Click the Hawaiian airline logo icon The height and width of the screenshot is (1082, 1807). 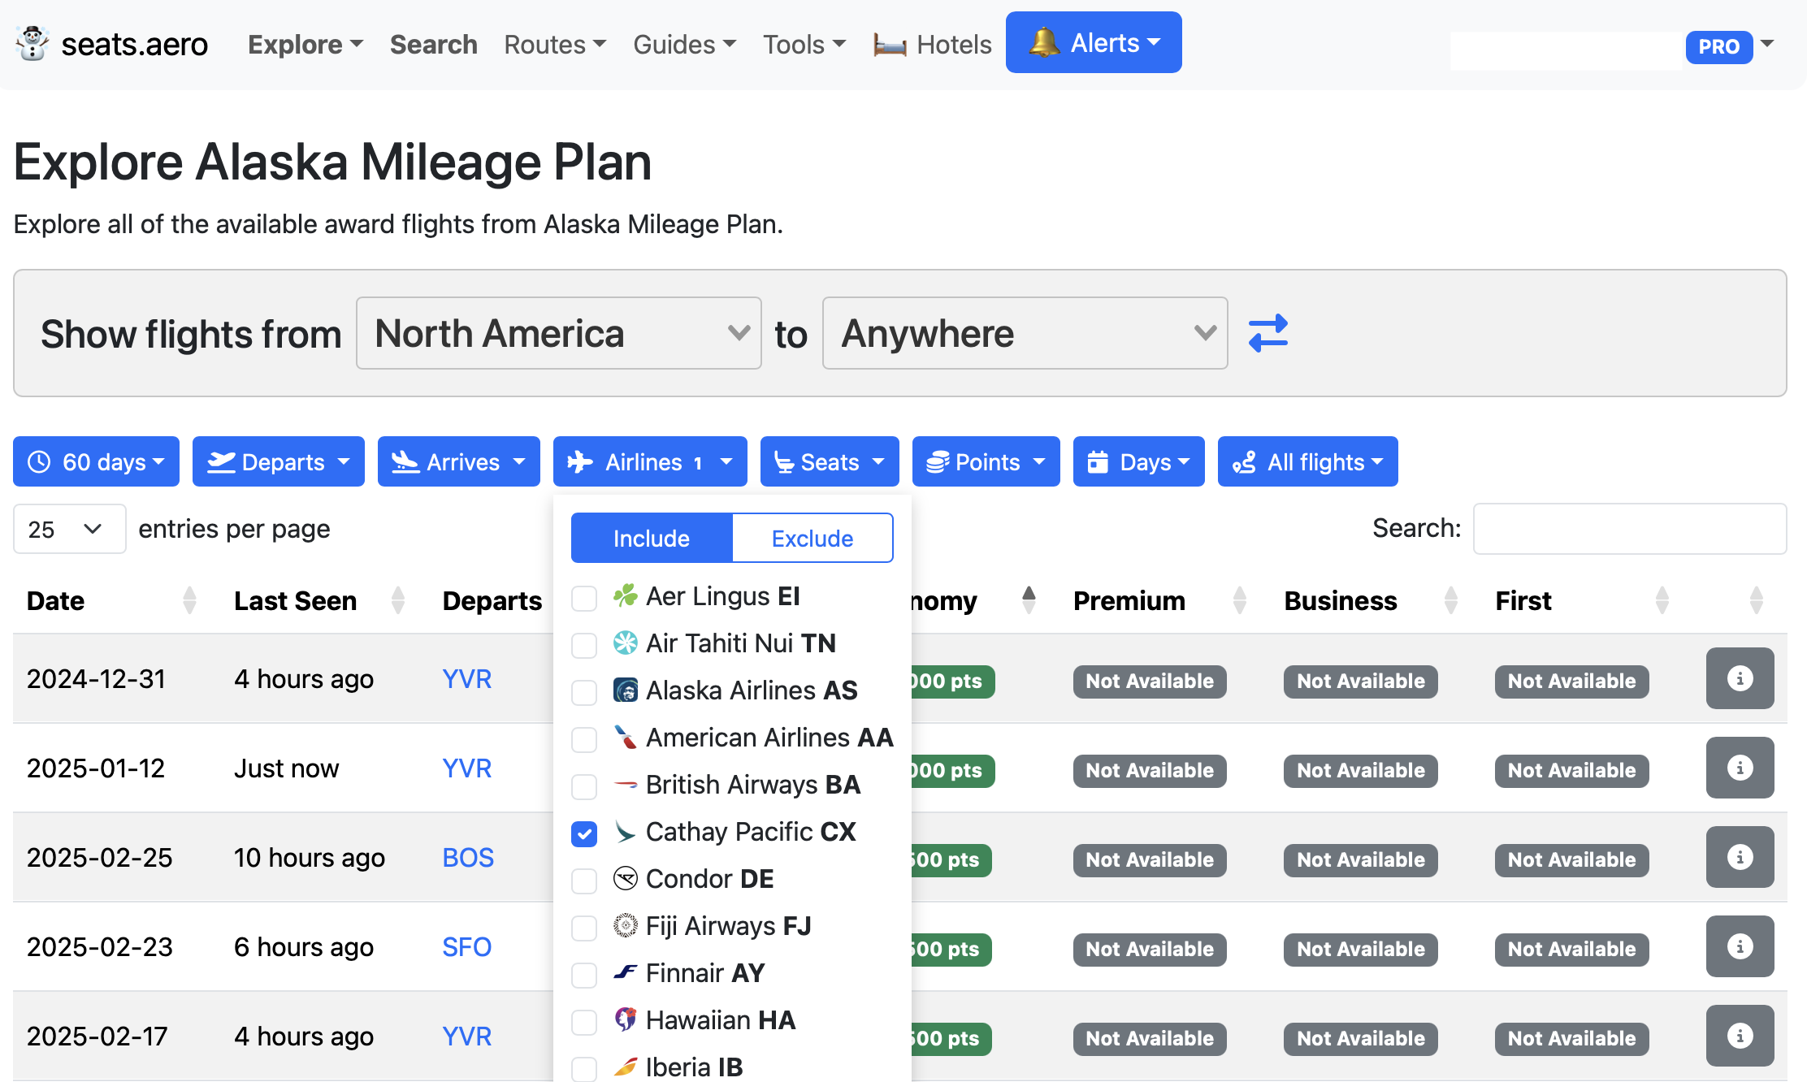[x=625, y=1020]
